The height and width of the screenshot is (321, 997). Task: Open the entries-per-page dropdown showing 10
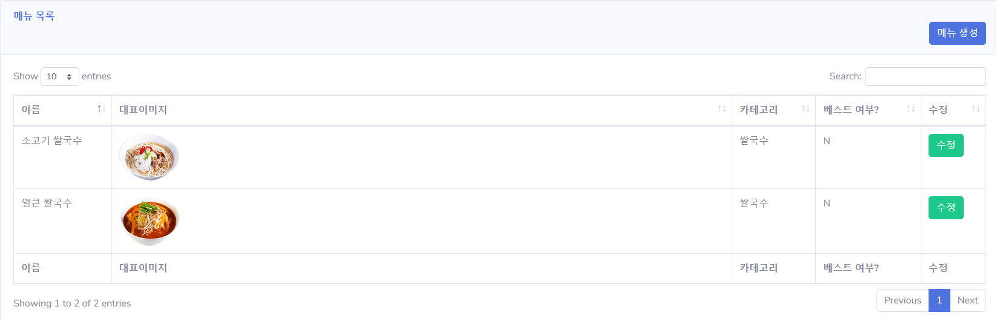click(x=60, y=76)
